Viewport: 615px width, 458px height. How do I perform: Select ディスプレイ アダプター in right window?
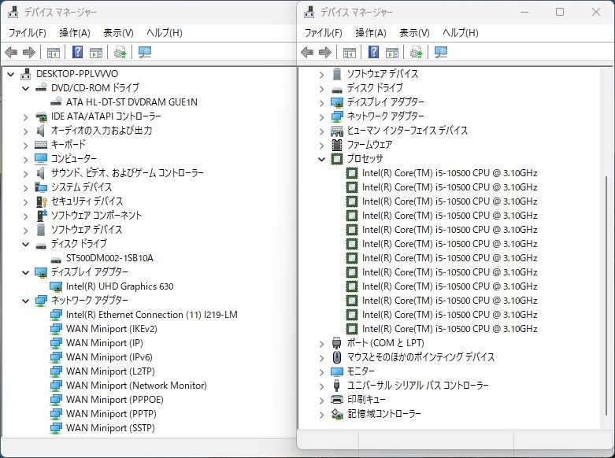[386, 102]
